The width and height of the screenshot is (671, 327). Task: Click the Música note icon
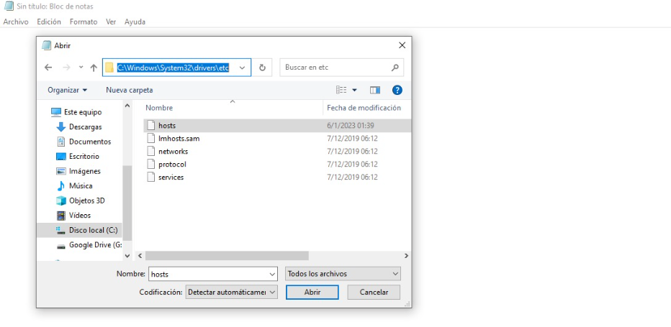[x=61, y=186]
